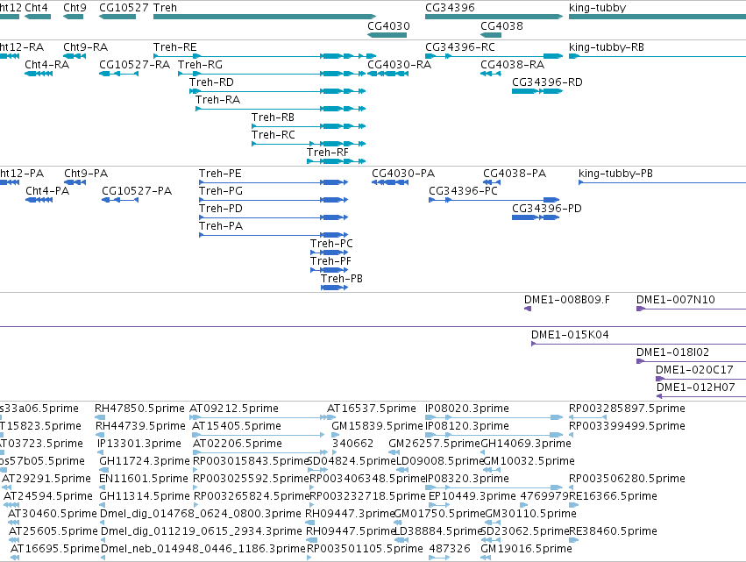This screenshot has width=746, height=562.
Task: Click transcript label Treh-RD
Action: click(x=212, y=82)
